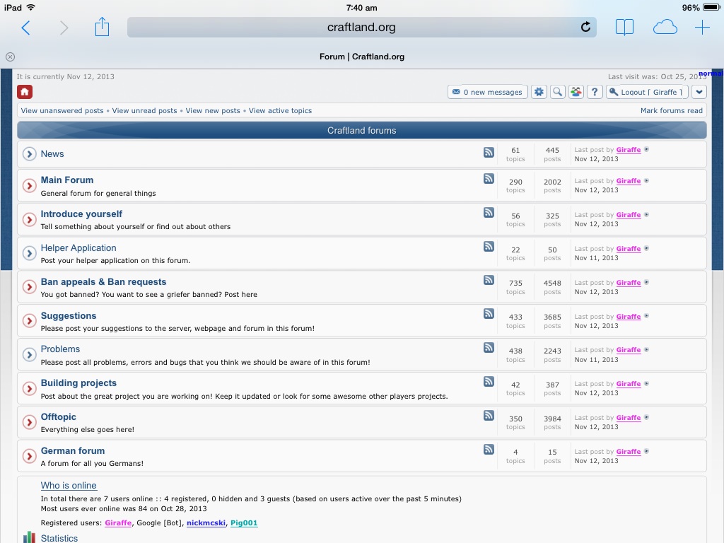Click Giraffe in Main Forum last post
The width and height of the screenshot is (724, 543).
click(x=629, y=181)
